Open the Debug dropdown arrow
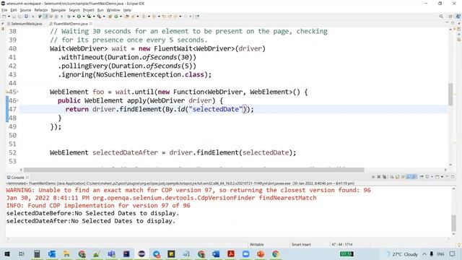The width and height of the screenshot is (462, 260). (x=74, y=16)
